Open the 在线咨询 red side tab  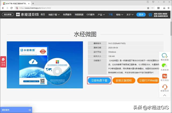pos(3,62)
